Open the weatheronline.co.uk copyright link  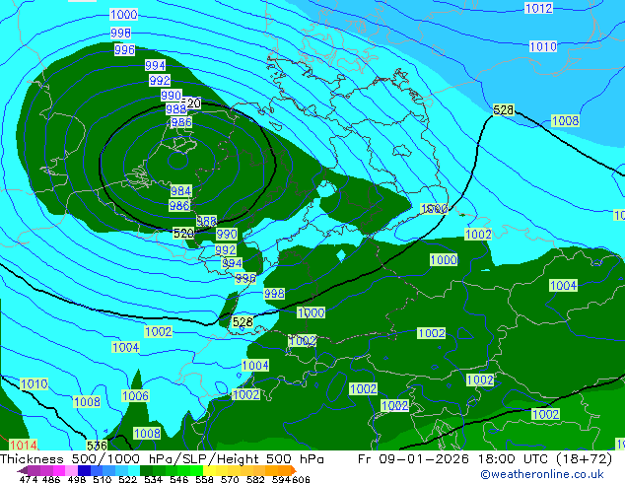542,474
